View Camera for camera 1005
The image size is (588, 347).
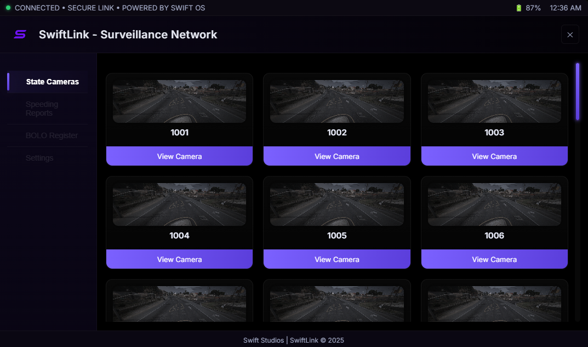tap(337, 259)
